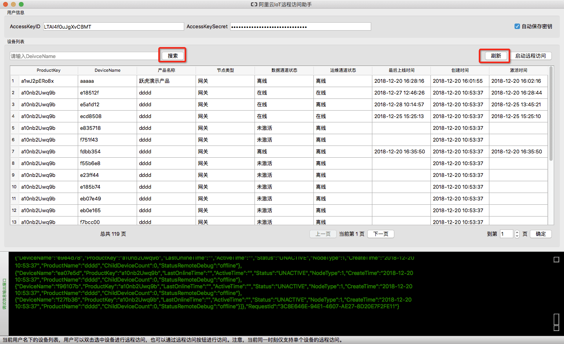This screenshot has height=344, width=564.
Task: Select the 跃虎演示产品 product name cell
Action: click(x=167, y=81)
